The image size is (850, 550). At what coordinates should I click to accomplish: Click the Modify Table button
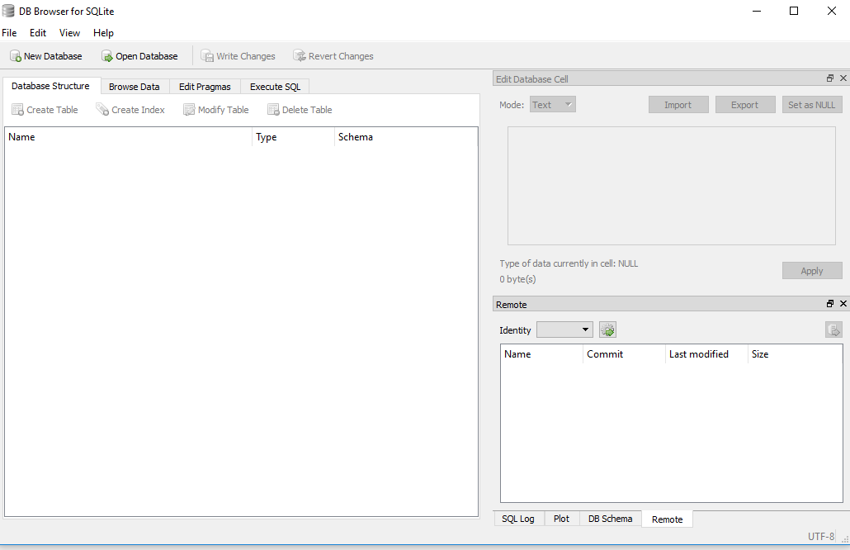[216, 110]
